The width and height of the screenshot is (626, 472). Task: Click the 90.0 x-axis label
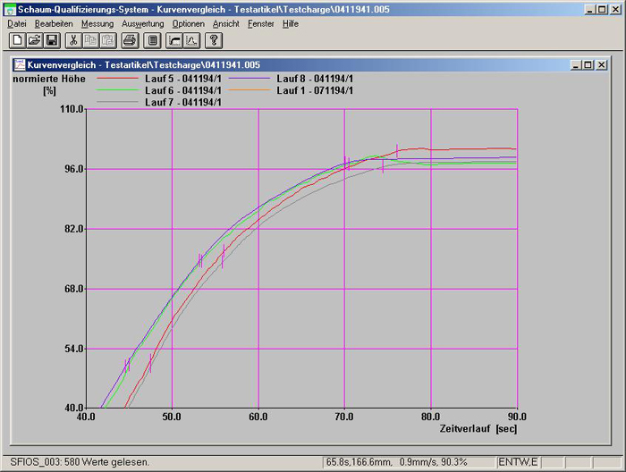(x=517, y=417)
